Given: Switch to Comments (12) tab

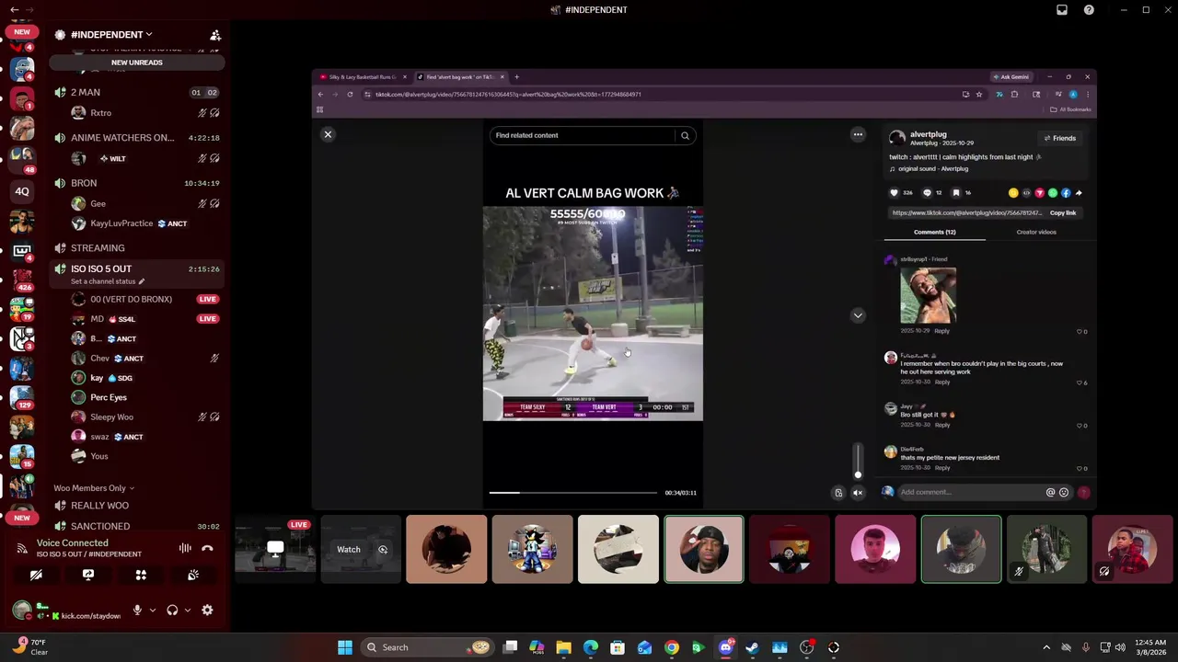Looking at the screenshot, I should [x=934, y=232].
